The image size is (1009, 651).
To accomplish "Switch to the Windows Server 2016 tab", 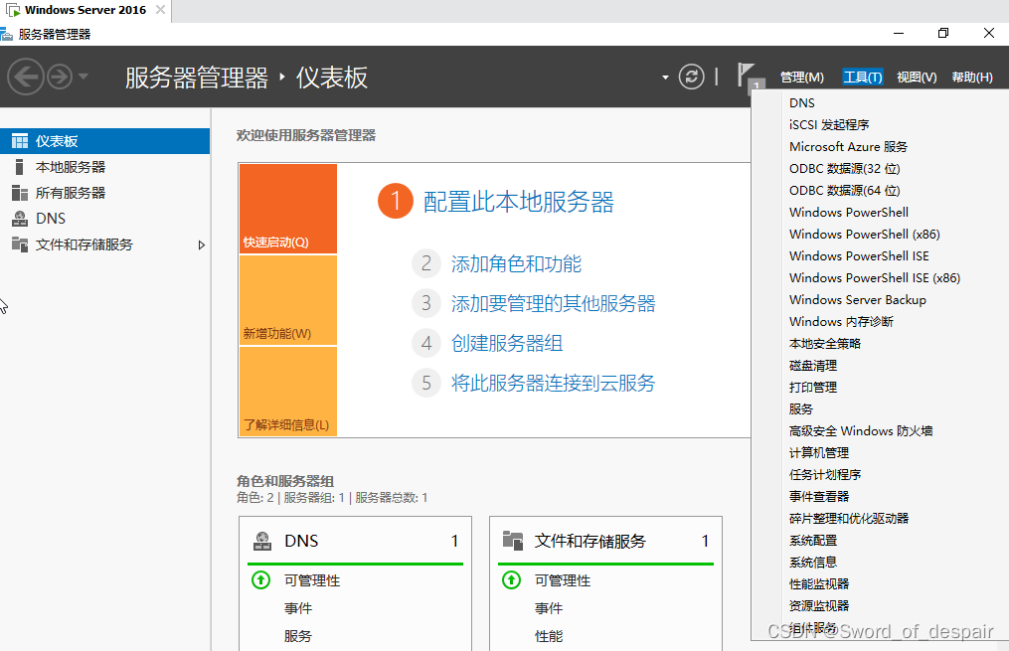I will coord(84,10).
